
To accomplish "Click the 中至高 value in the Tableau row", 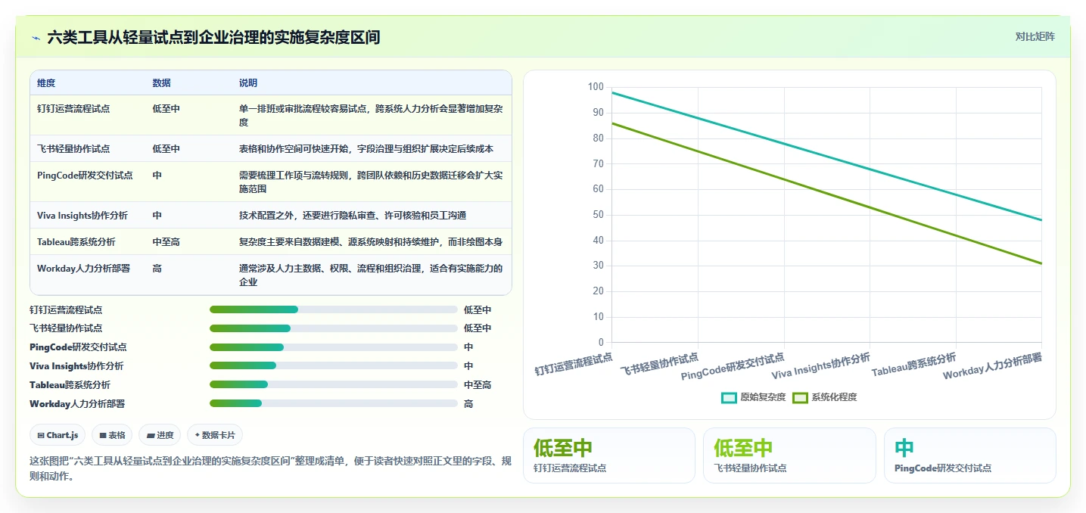I will [x=166, y=242].
